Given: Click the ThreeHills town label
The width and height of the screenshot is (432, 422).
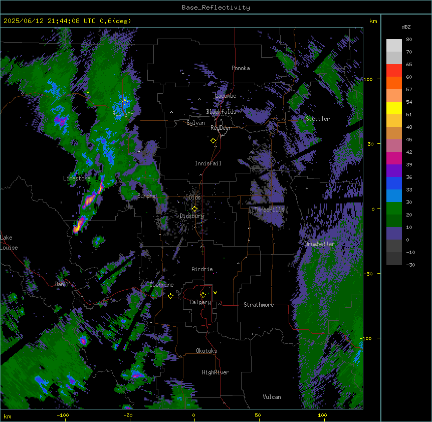Looking at the screenshot, I should 269,209.
